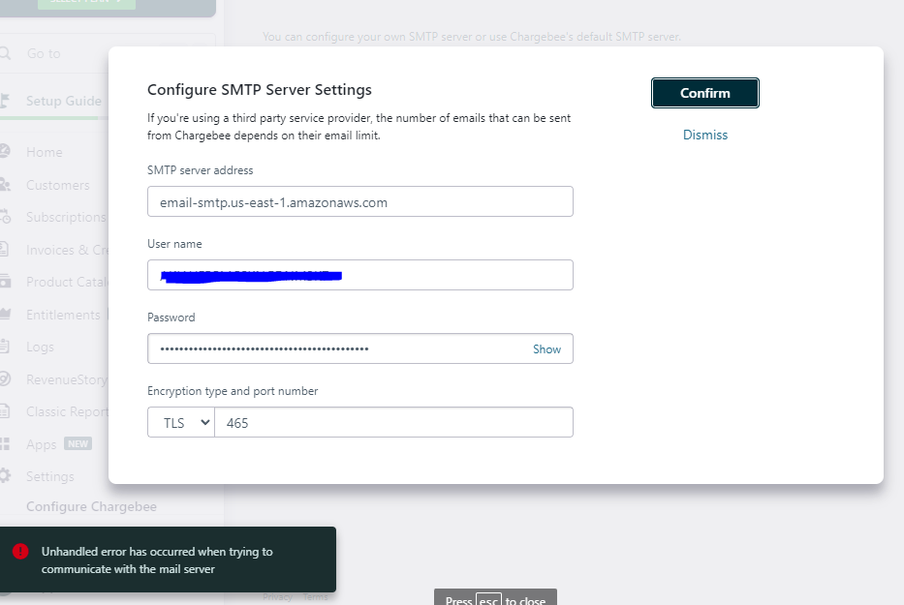Click the SMTP server address field
The height and width of the screenshot is (605, 904).
(x=359, y=202)
